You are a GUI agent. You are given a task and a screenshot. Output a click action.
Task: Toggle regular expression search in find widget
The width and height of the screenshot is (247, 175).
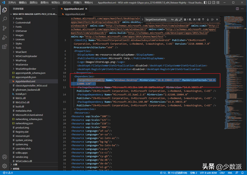(181, 19)
